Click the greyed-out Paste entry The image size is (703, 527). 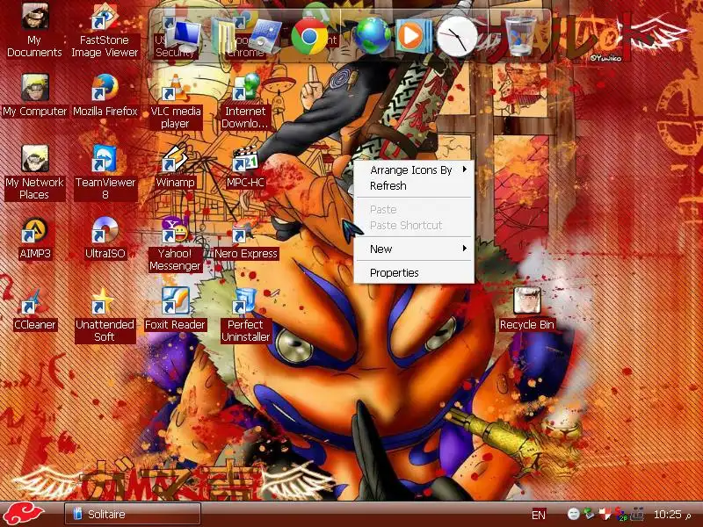pyautogui.click(x=414, y=209)
